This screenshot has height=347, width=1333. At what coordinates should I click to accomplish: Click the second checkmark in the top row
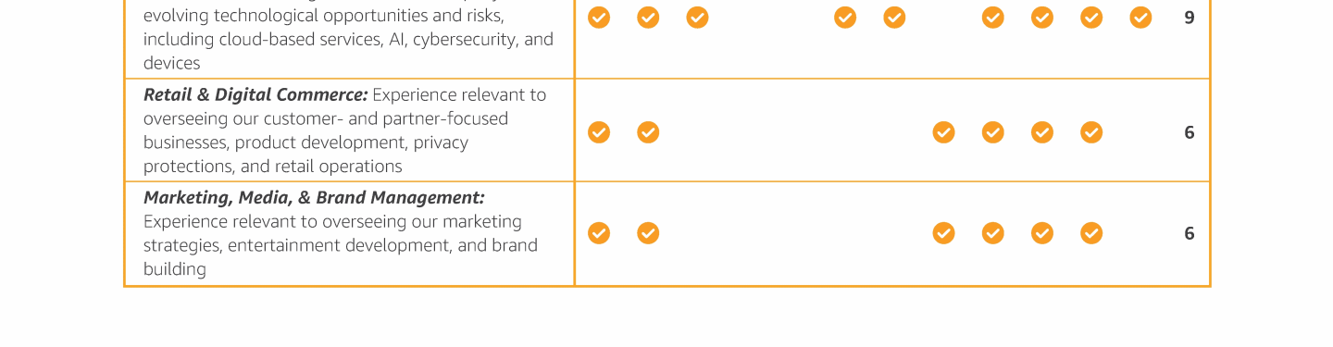pyautogui.click(x=648, y=18)
